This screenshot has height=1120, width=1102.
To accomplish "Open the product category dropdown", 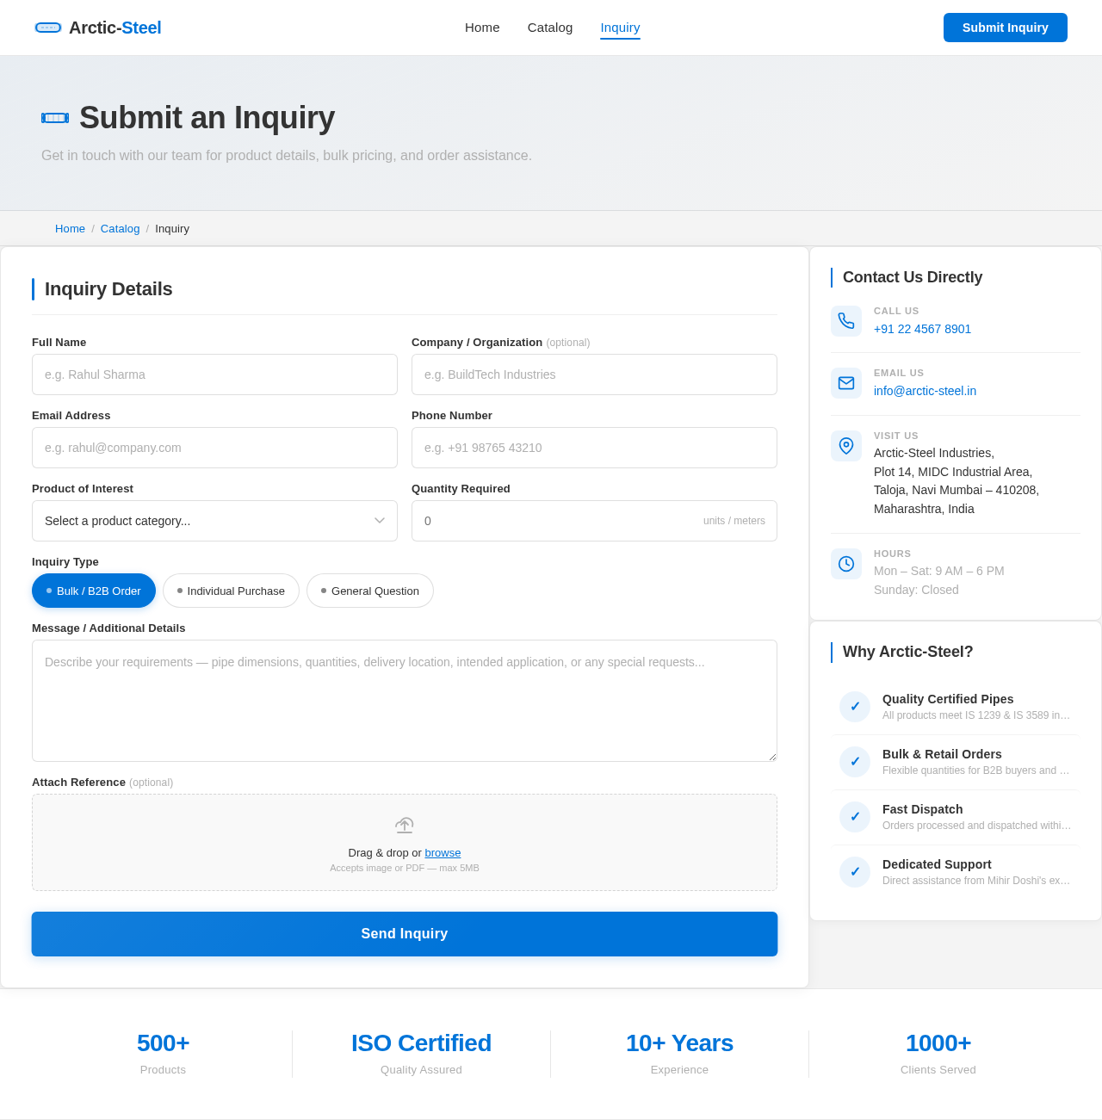I will (214, 521).
